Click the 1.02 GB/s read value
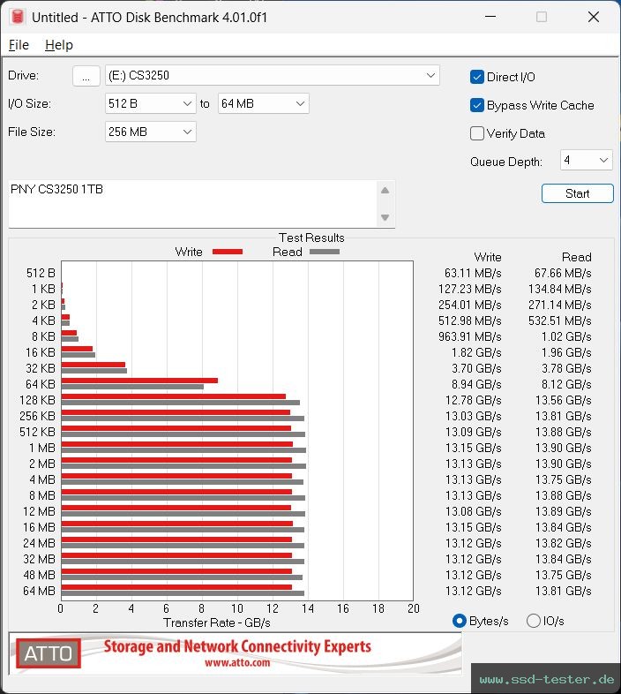621x694 pixels. 566,336
